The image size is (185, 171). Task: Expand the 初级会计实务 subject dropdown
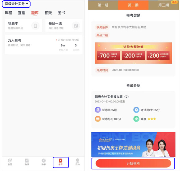[16, 4]
